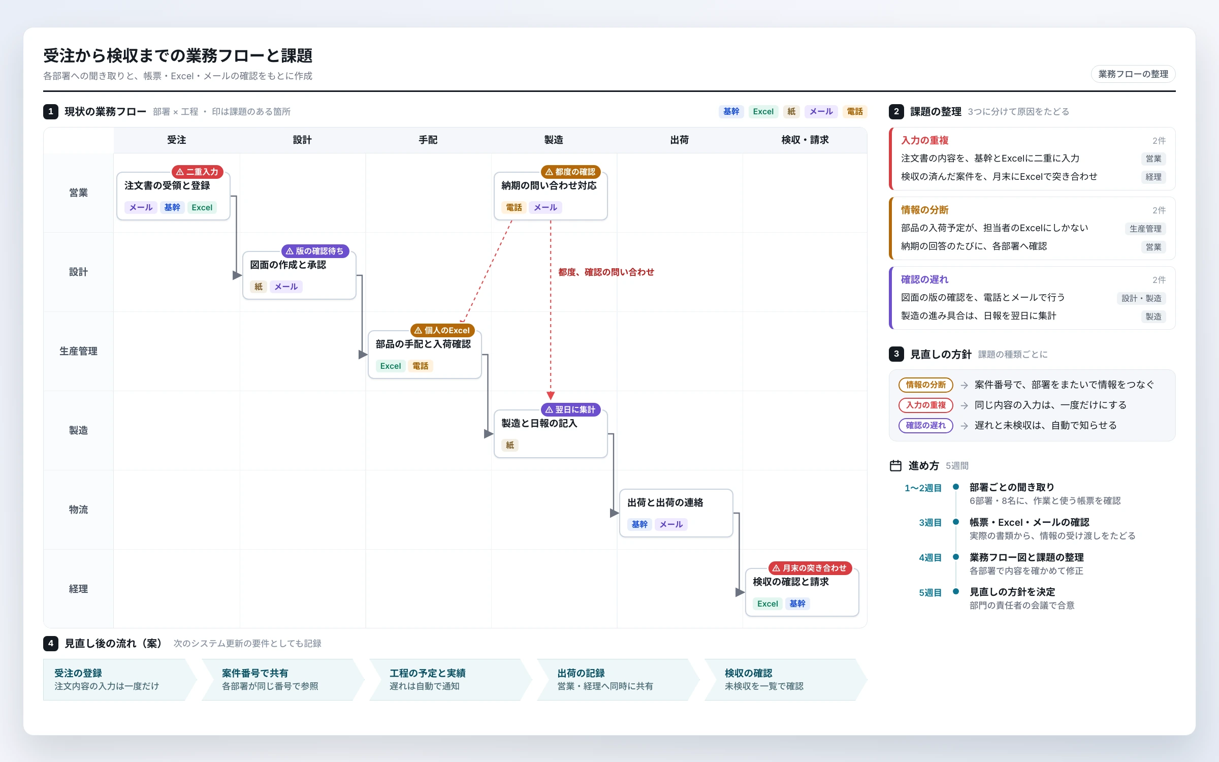The width and height of the screenshot is (1219, 762).
Task: Open the 図面の作成と承認 card
Action: click(299, 275)
